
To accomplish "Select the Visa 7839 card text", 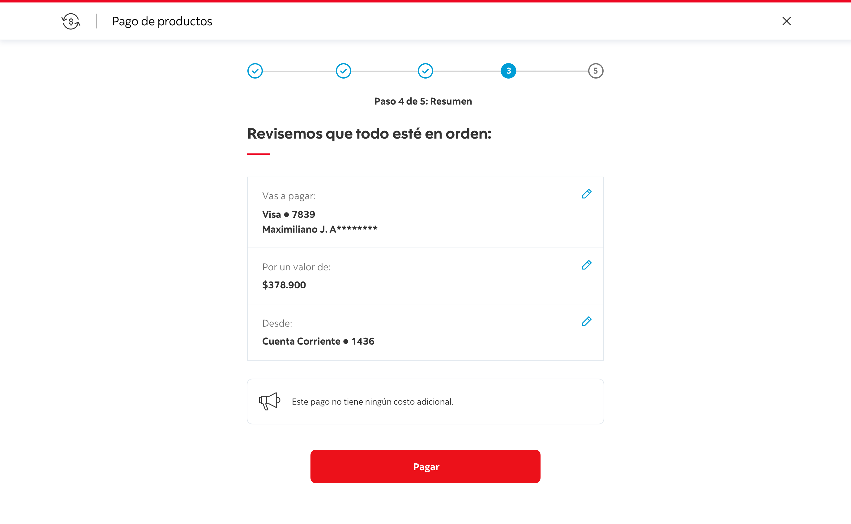I will [x=289, y=215].
